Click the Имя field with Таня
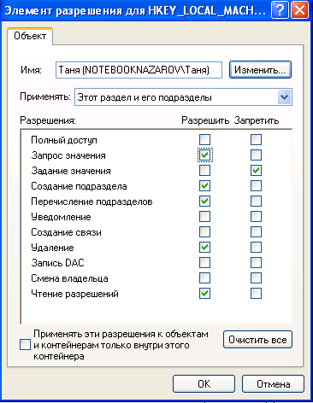Screen dimensions: 313x403 (139, 70)
